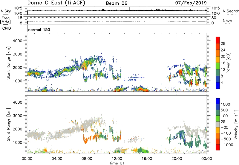Click the "Beam 06" label
This screenshot has height=165, width=239.
(117, 3)
